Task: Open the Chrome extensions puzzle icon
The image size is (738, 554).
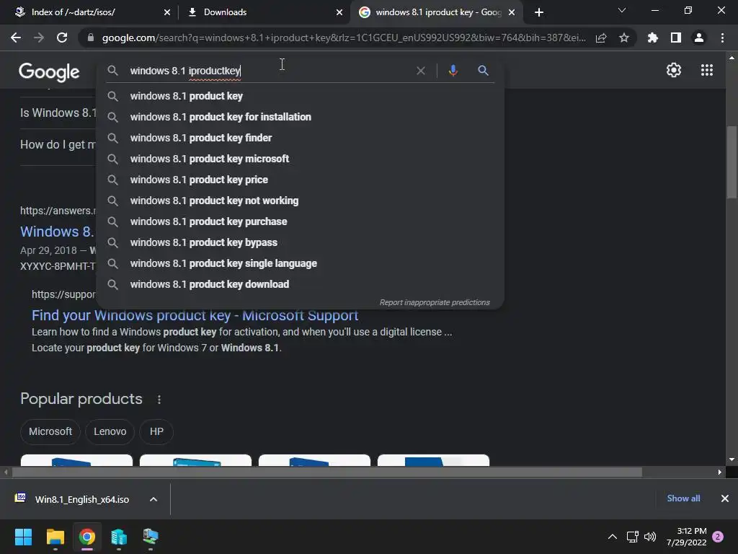Action: [x=653, y=38]
